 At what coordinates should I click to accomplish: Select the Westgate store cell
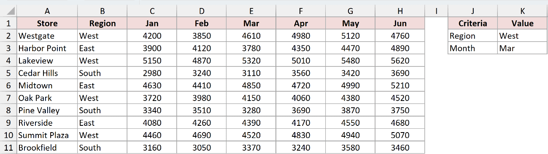(x=47, y=36)
